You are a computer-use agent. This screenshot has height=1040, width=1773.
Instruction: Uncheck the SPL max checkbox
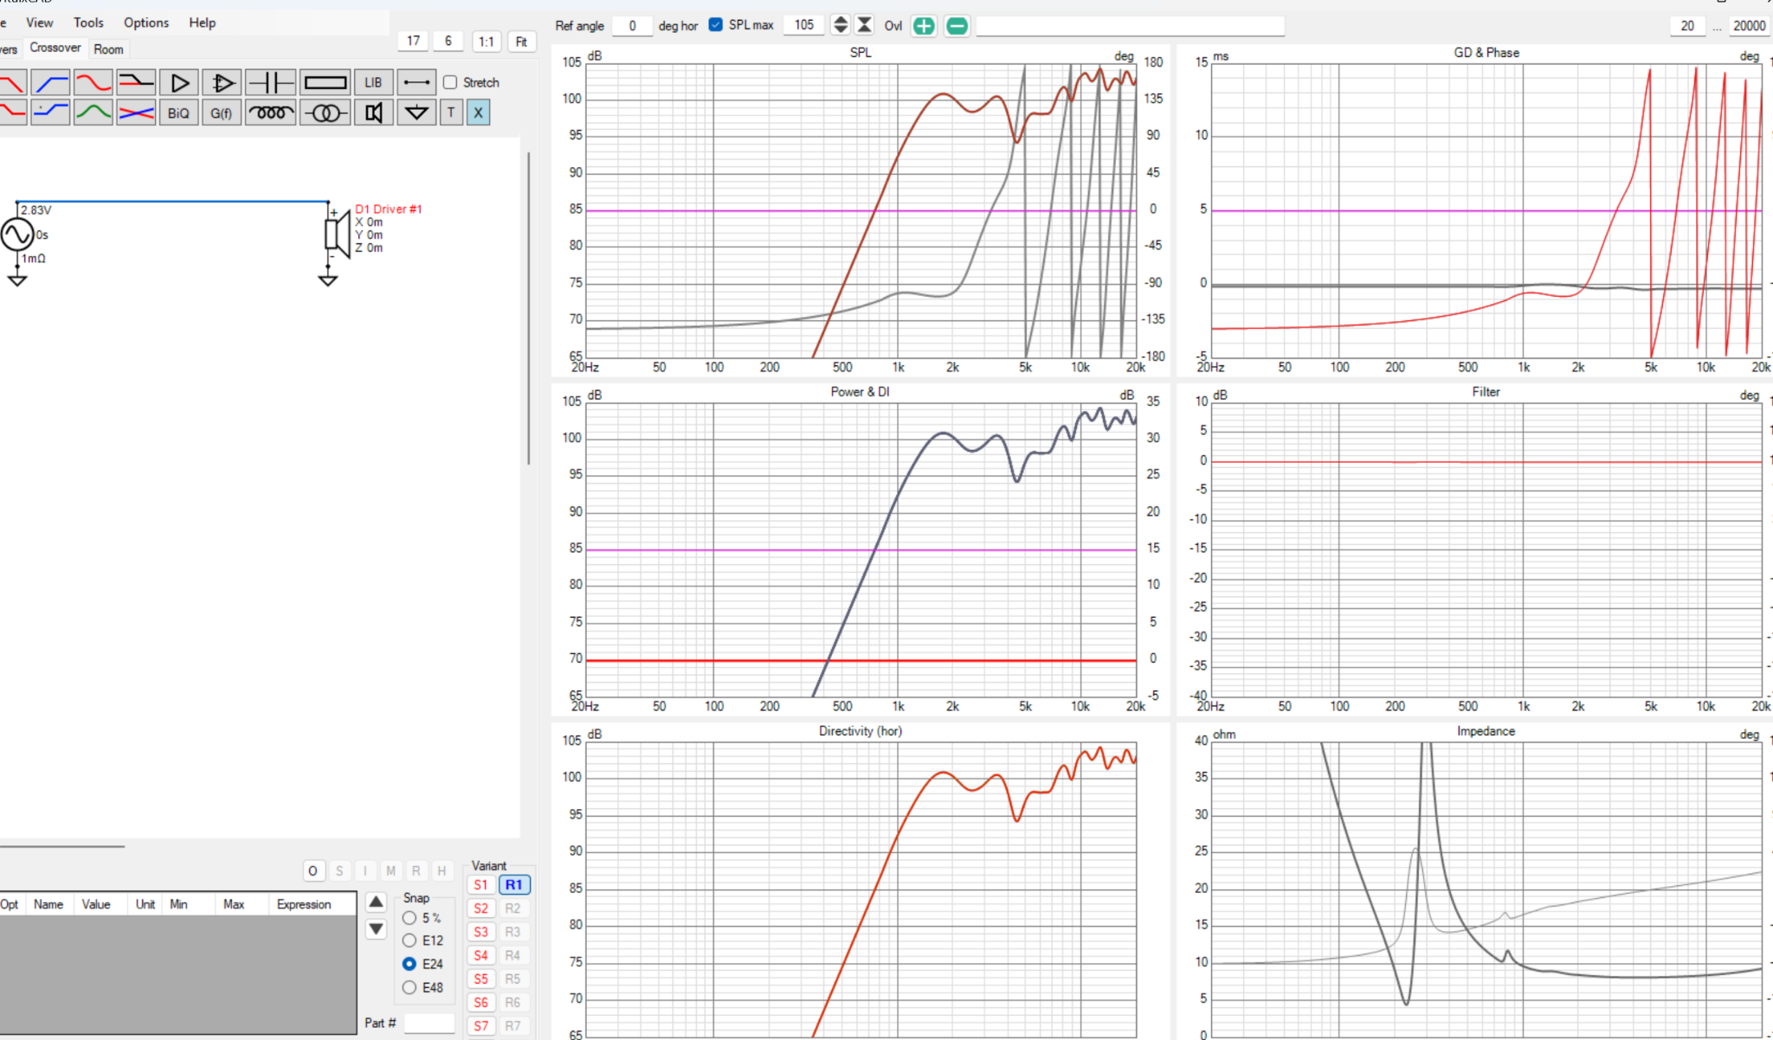[x=716, y=24]
